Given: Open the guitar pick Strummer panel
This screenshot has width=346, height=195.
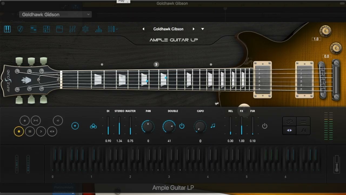Looking at the screenshot, I should click(x=20, y=29).
